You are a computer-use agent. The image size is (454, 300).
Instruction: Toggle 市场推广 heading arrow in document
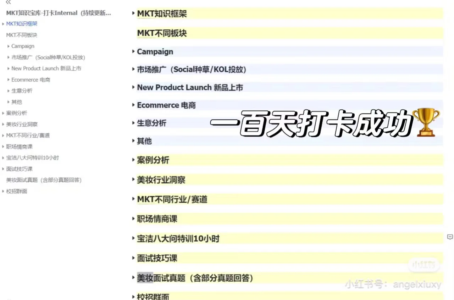[x=133, y=69]
